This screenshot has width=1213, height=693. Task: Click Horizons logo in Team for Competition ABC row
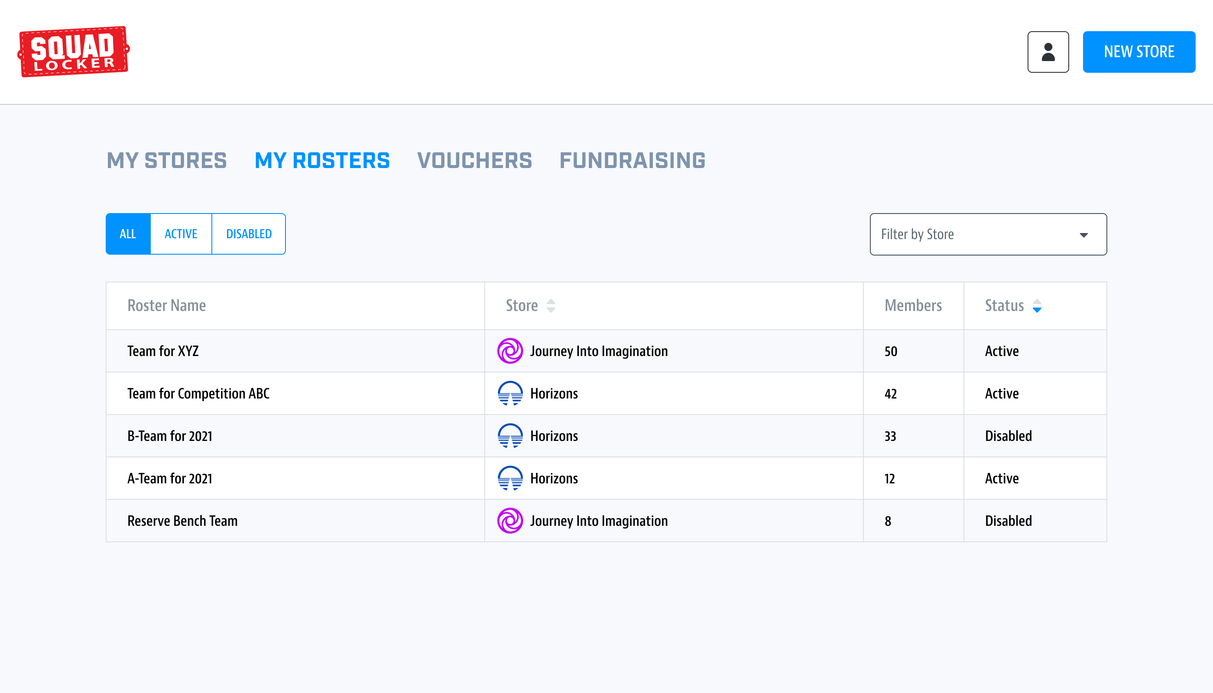[x=510, y=393]
